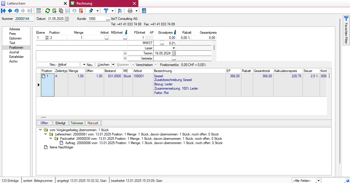Open the Datum calendar picker

(x=67, y=19)
